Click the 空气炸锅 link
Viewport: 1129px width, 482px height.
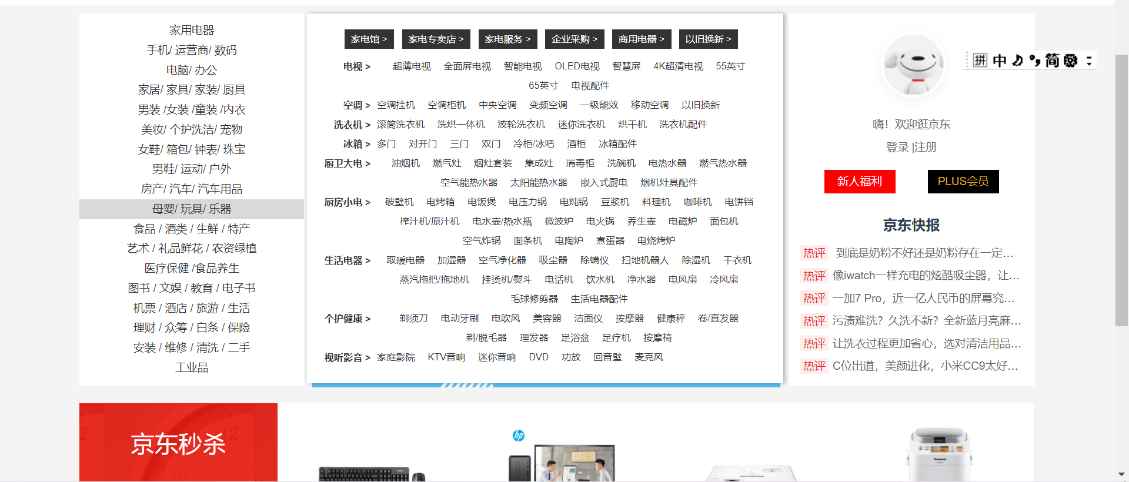482,241
